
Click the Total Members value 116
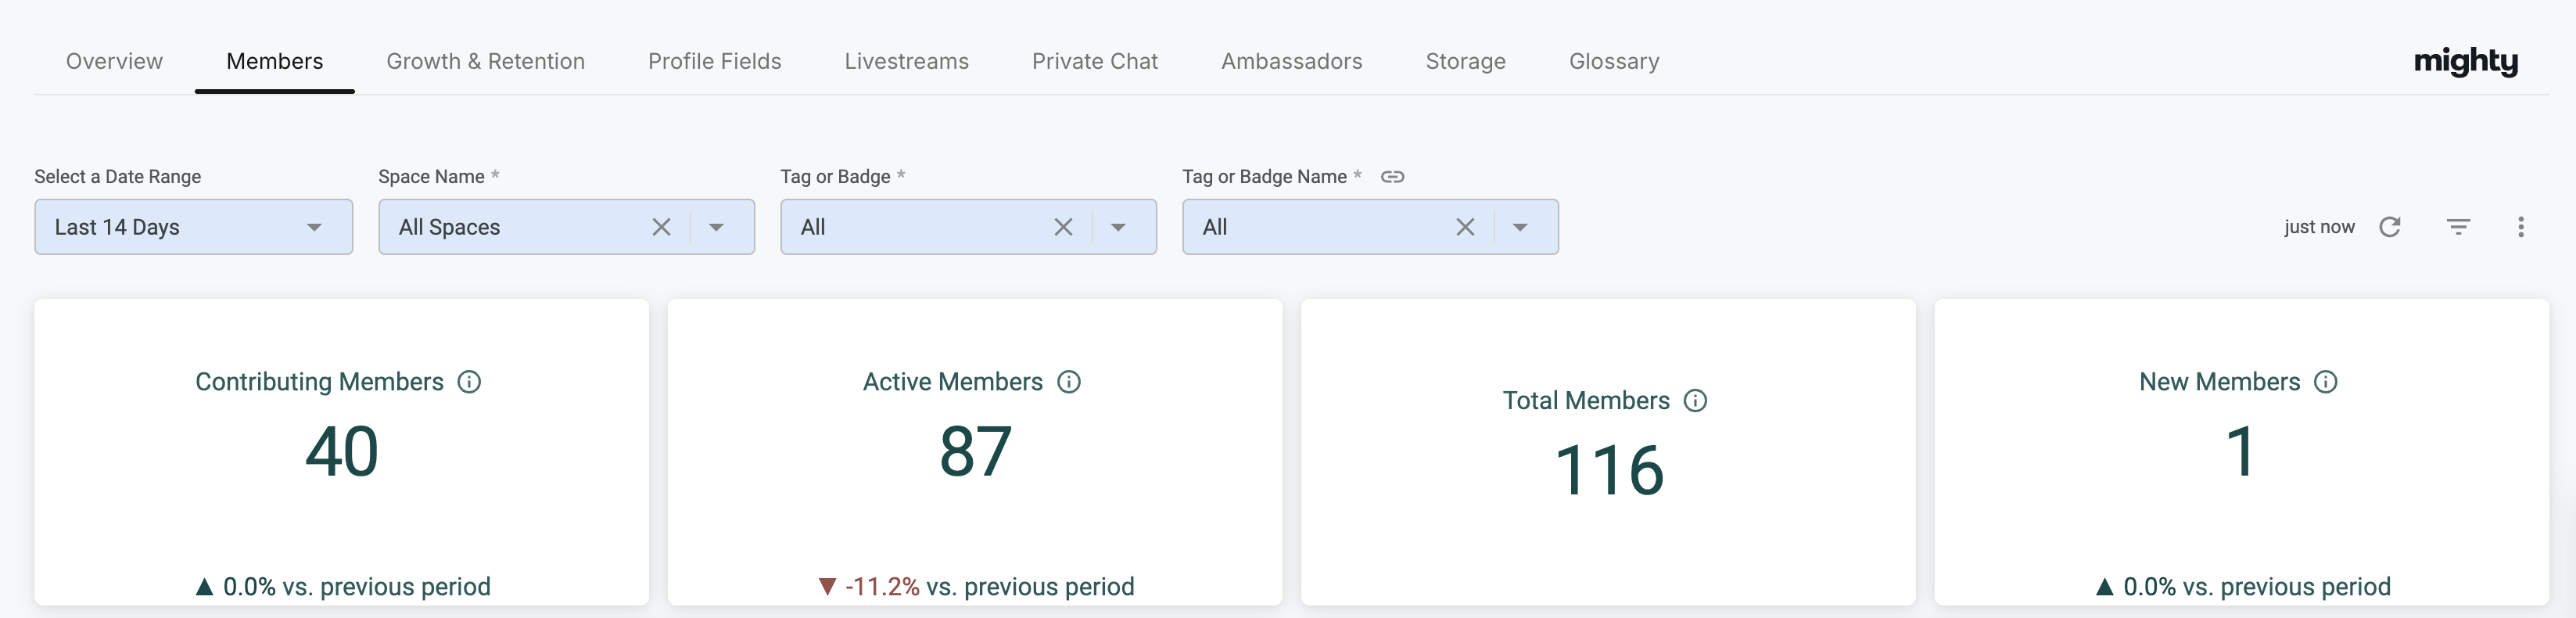tap(1609, 470)
